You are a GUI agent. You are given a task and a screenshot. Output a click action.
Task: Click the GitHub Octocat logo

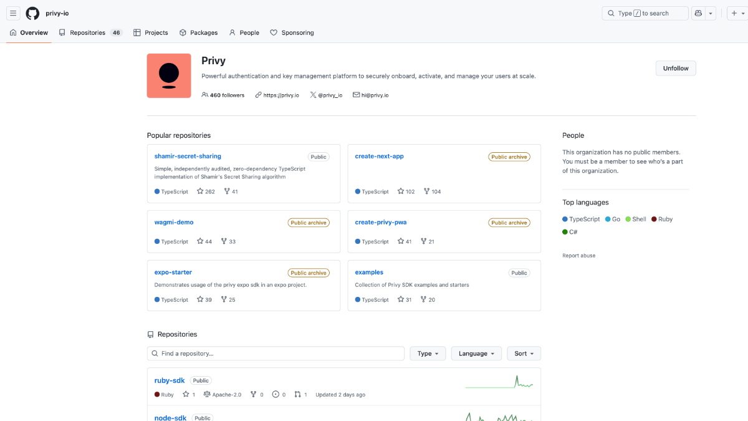32,13
